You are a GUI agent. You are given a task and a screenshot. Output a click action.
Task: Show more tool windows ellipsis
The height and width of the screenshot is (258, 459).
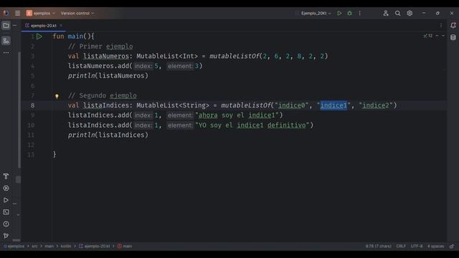coord(6,52)
